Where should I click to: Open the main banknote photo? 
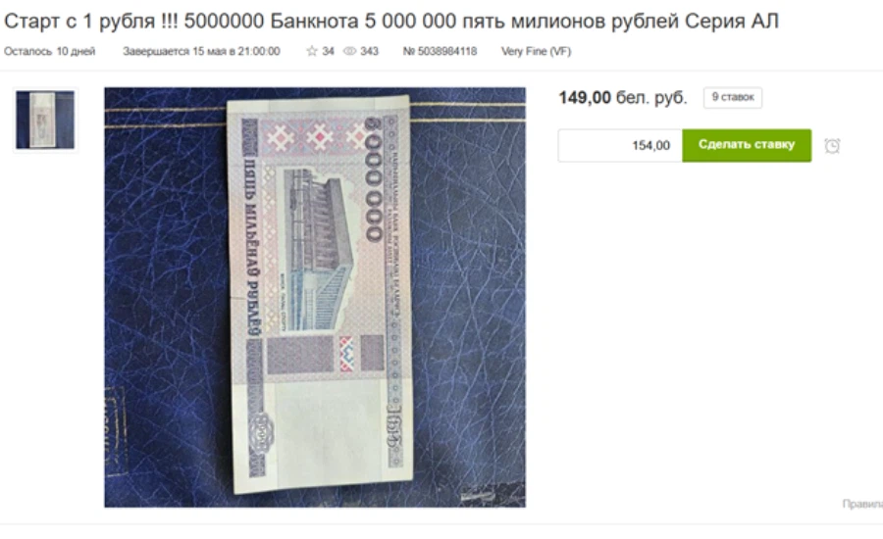click(x=315, y=297)
